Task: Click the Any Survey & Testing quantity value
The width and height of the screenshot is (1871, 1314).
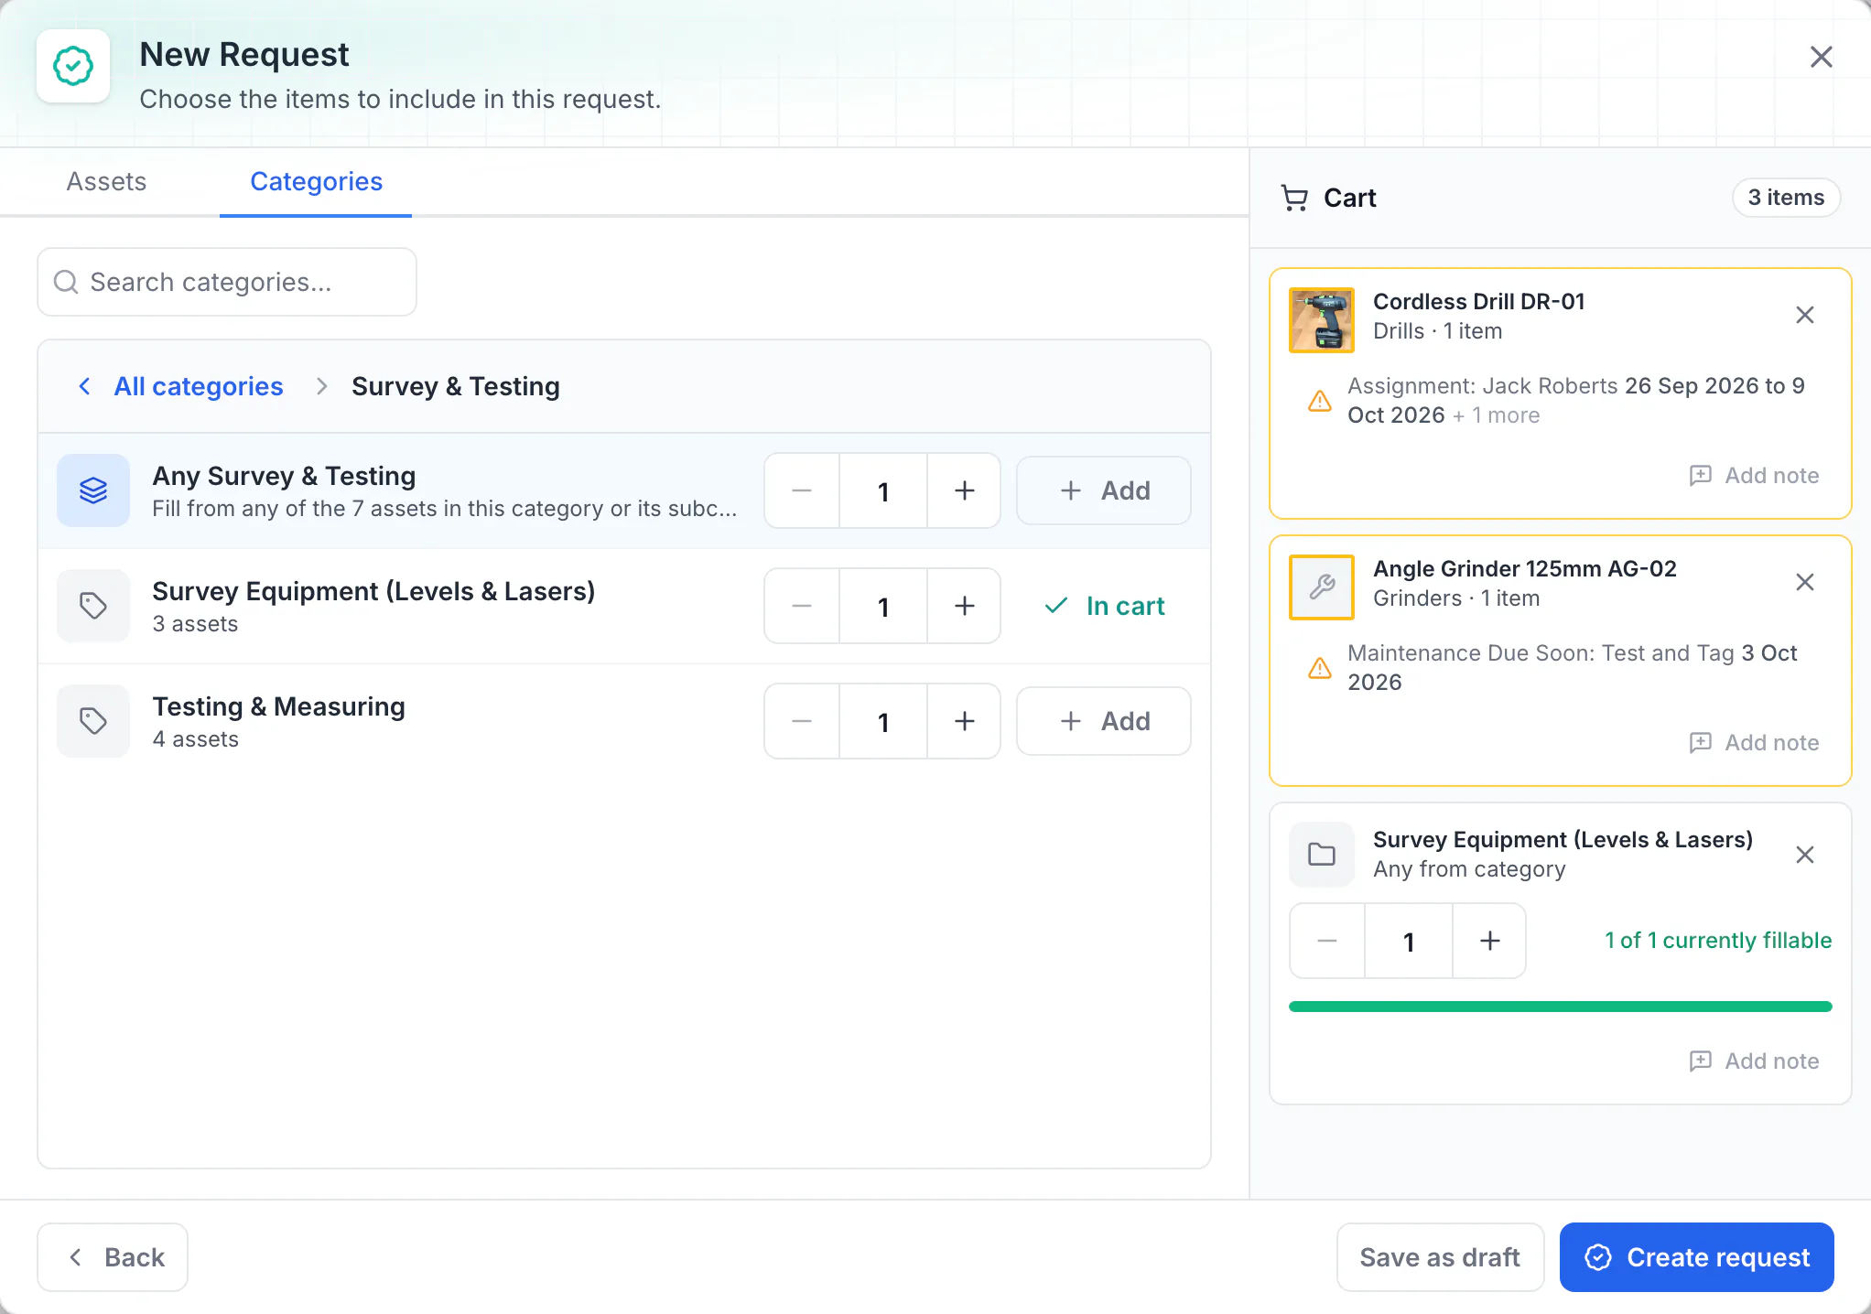Action: pyautogui.click(x=883, y=490)
